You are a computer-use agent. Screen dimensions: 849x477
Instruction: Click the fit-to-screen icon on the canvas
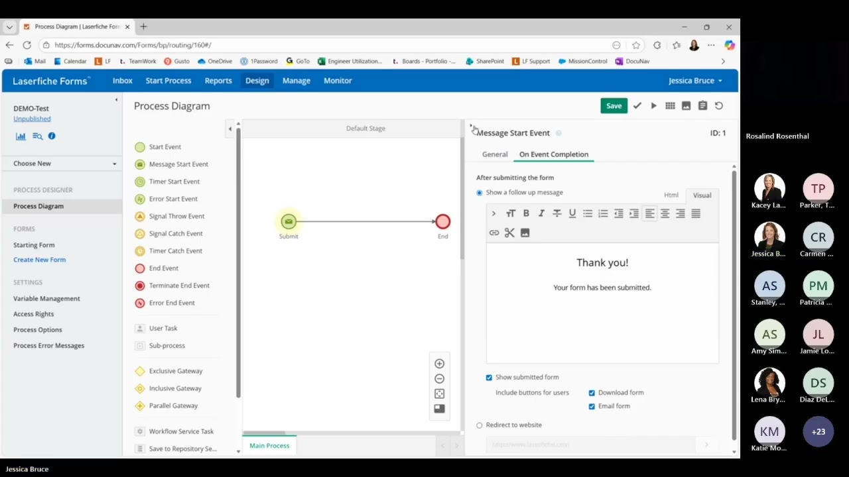pos(439,394)
